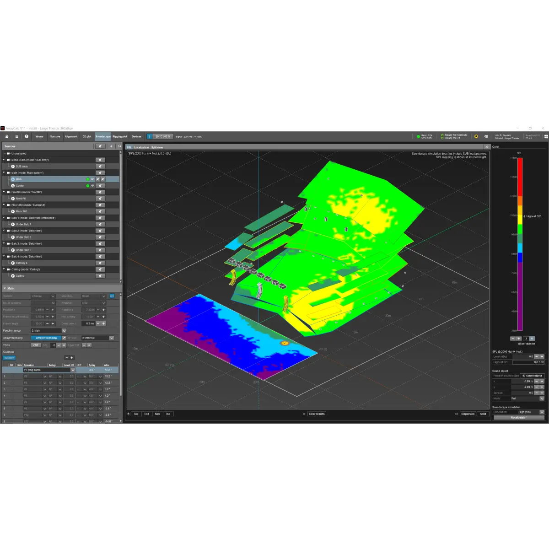Open the Function group dropdown
The height and width of the screenshot is (549, 549).
tap(64, 330)
